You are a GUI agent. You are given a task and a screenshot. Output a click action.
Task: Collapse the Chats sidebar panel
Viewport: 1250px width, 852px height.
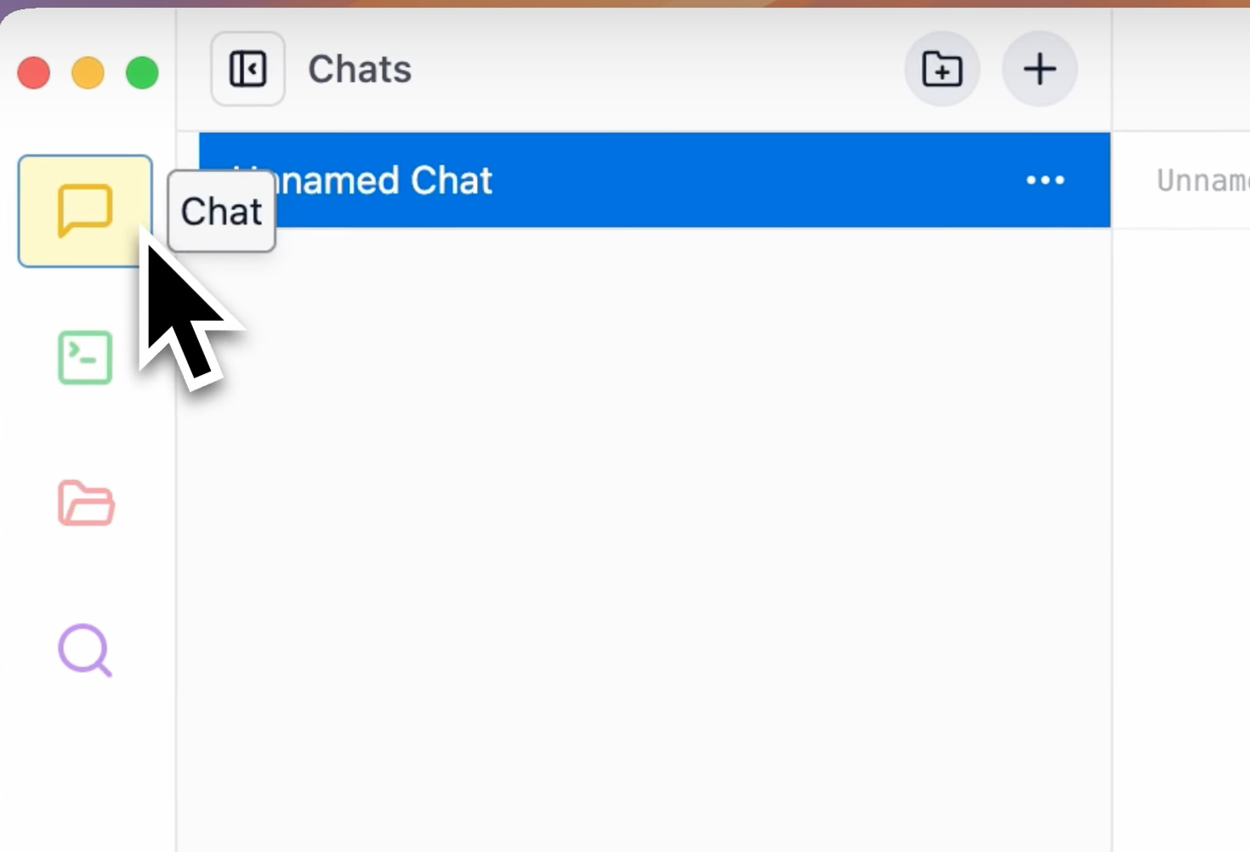pos(247,69)
